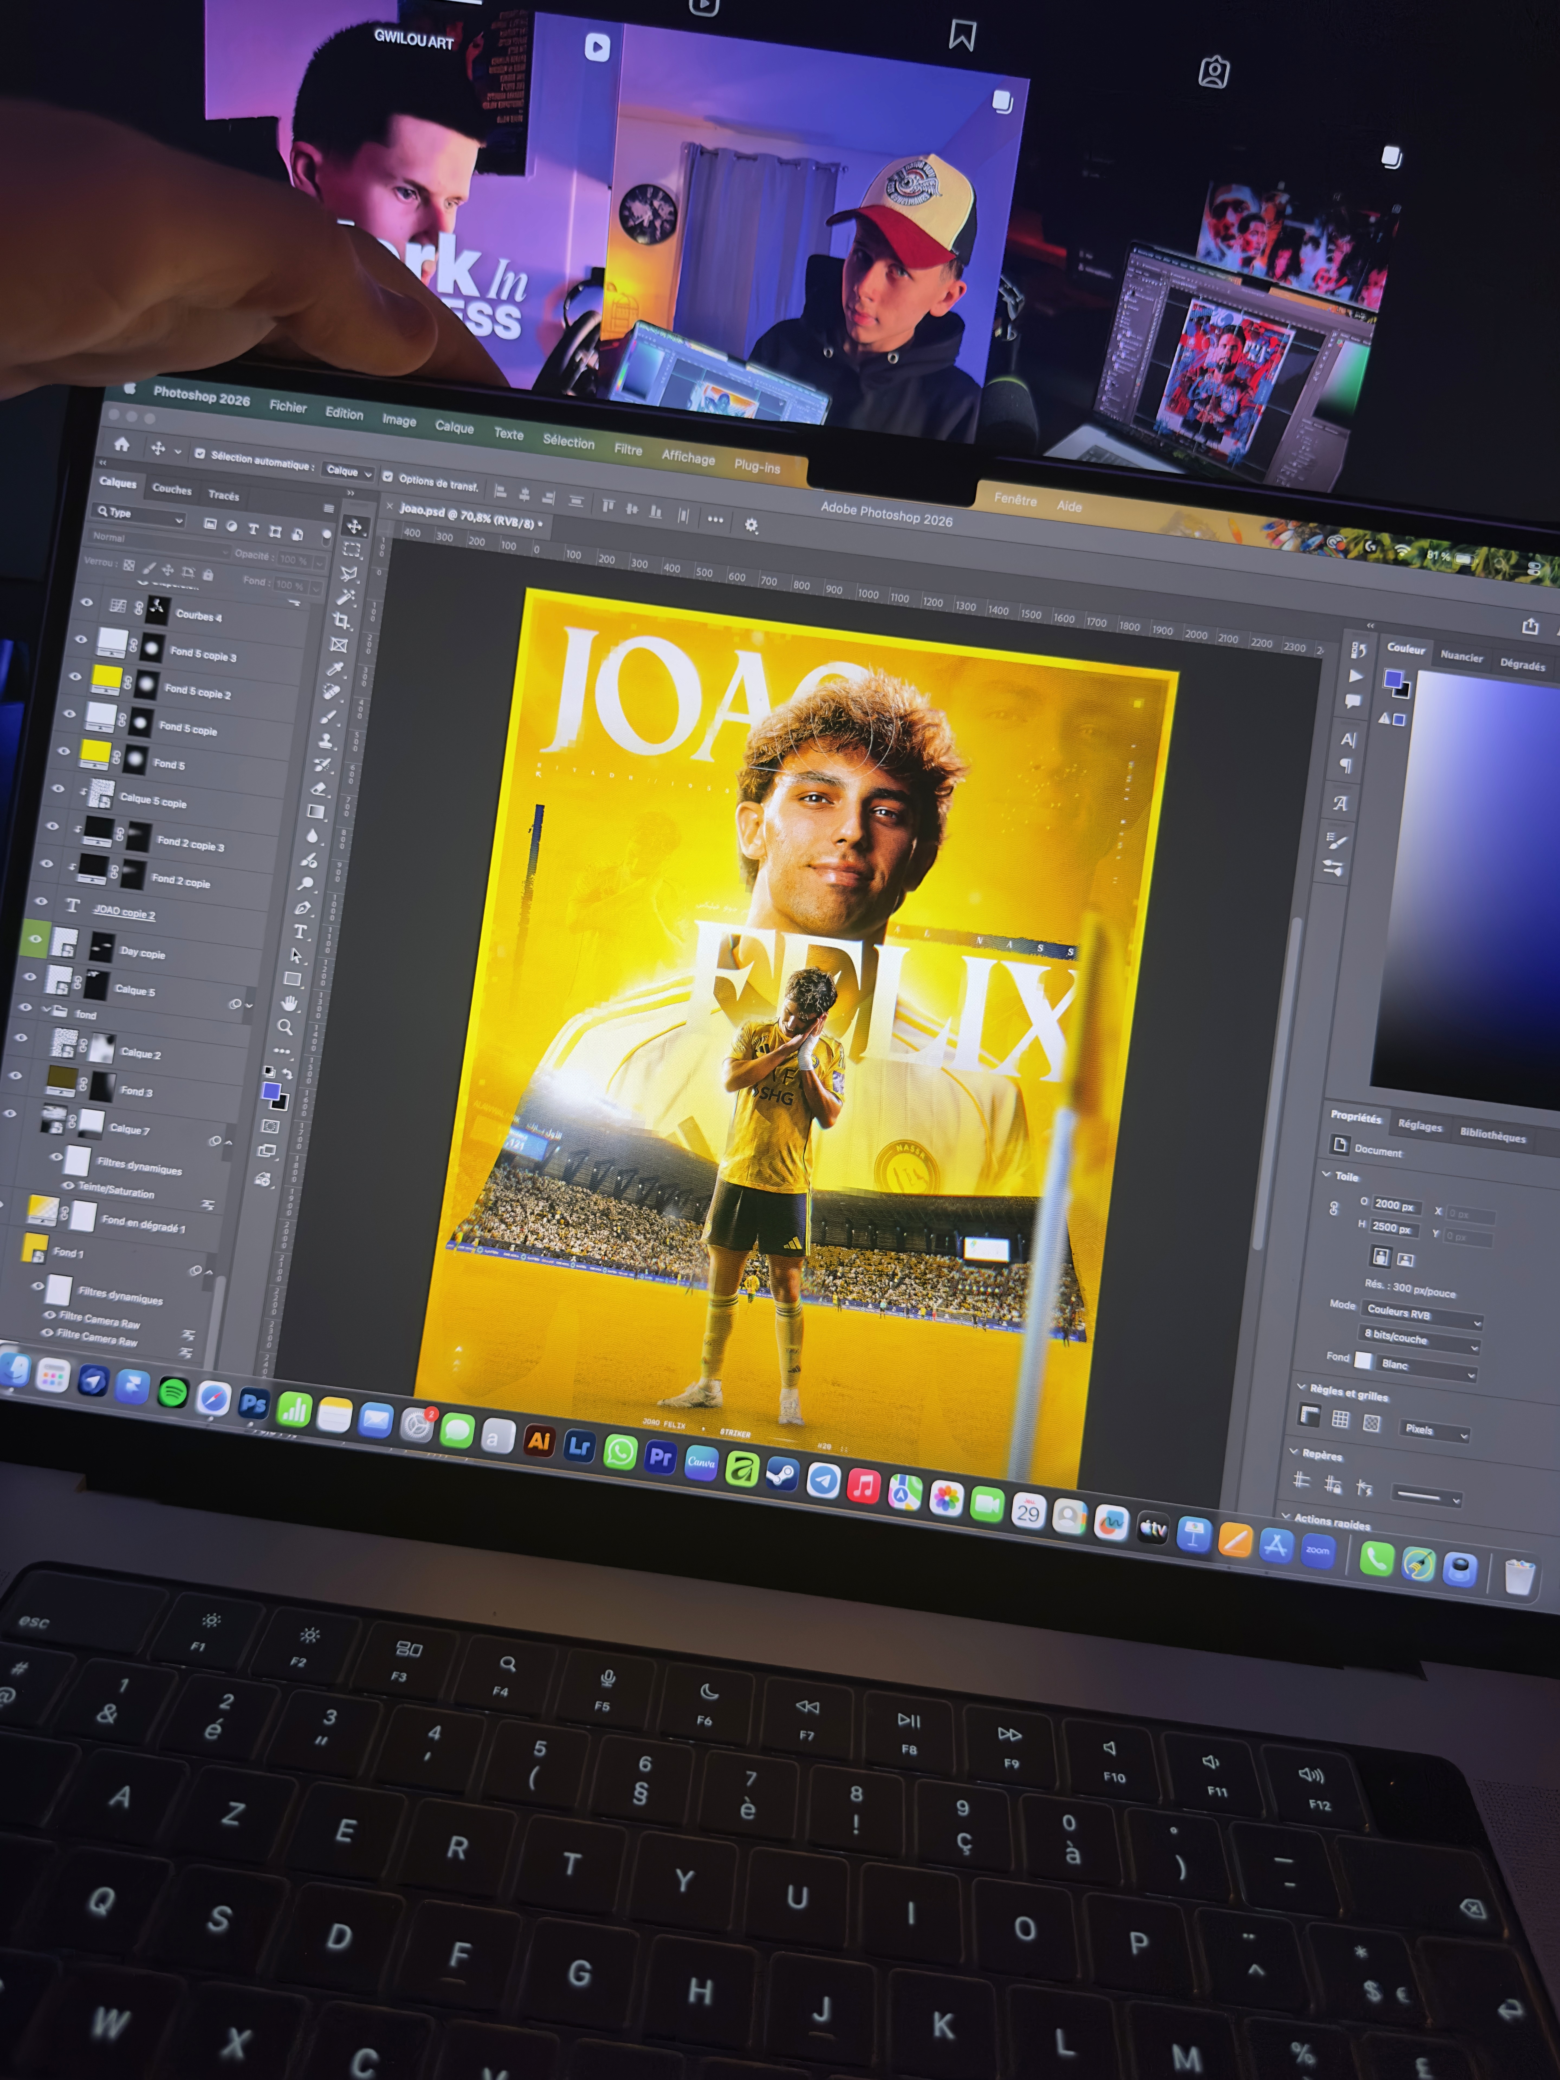1560x2080 pixels.
Task: Open the options bar settings gear
Action: (751, 526)
